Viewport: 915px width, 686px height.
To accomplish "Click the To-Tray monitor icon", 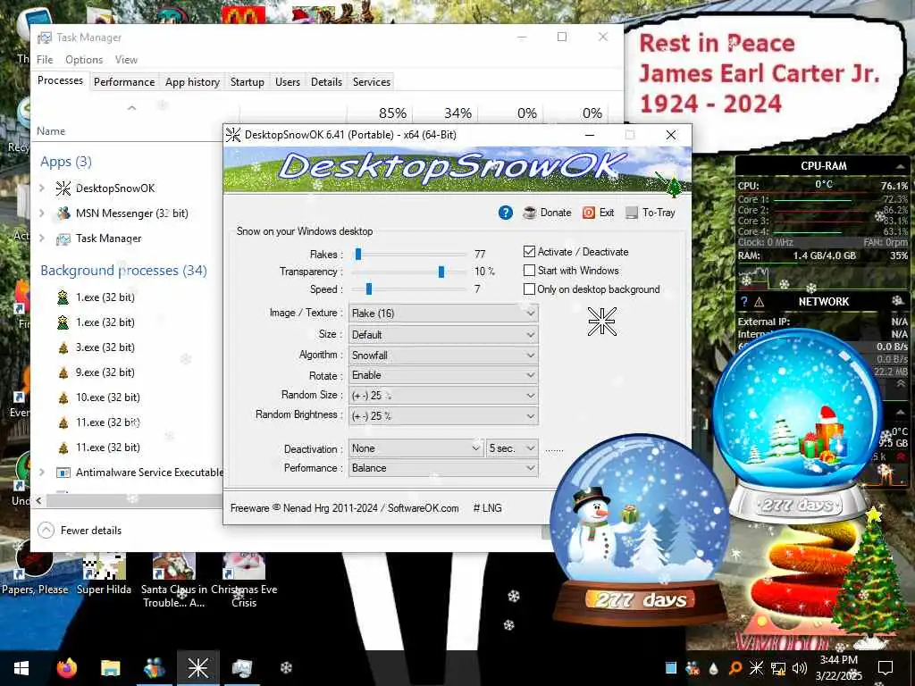I will [632, 213].
